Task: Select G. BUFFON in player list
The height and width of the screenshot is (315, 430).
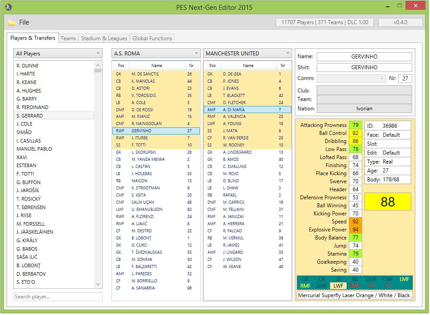Action: [x=54, y=182]
